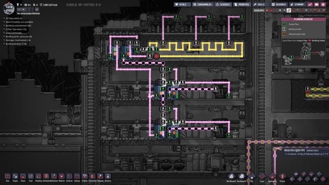
Task: Select the Use Blueprint tool
Action: pos(241,177)
